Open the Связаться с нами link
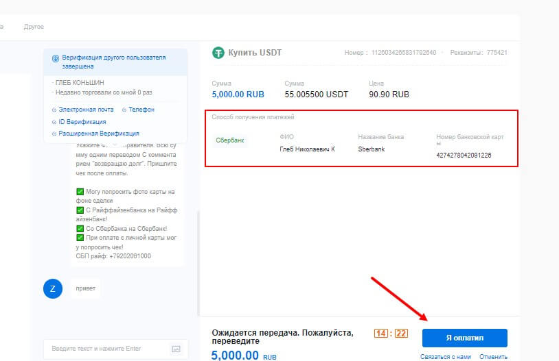559x361 pixels. click(x=446, y=356)
